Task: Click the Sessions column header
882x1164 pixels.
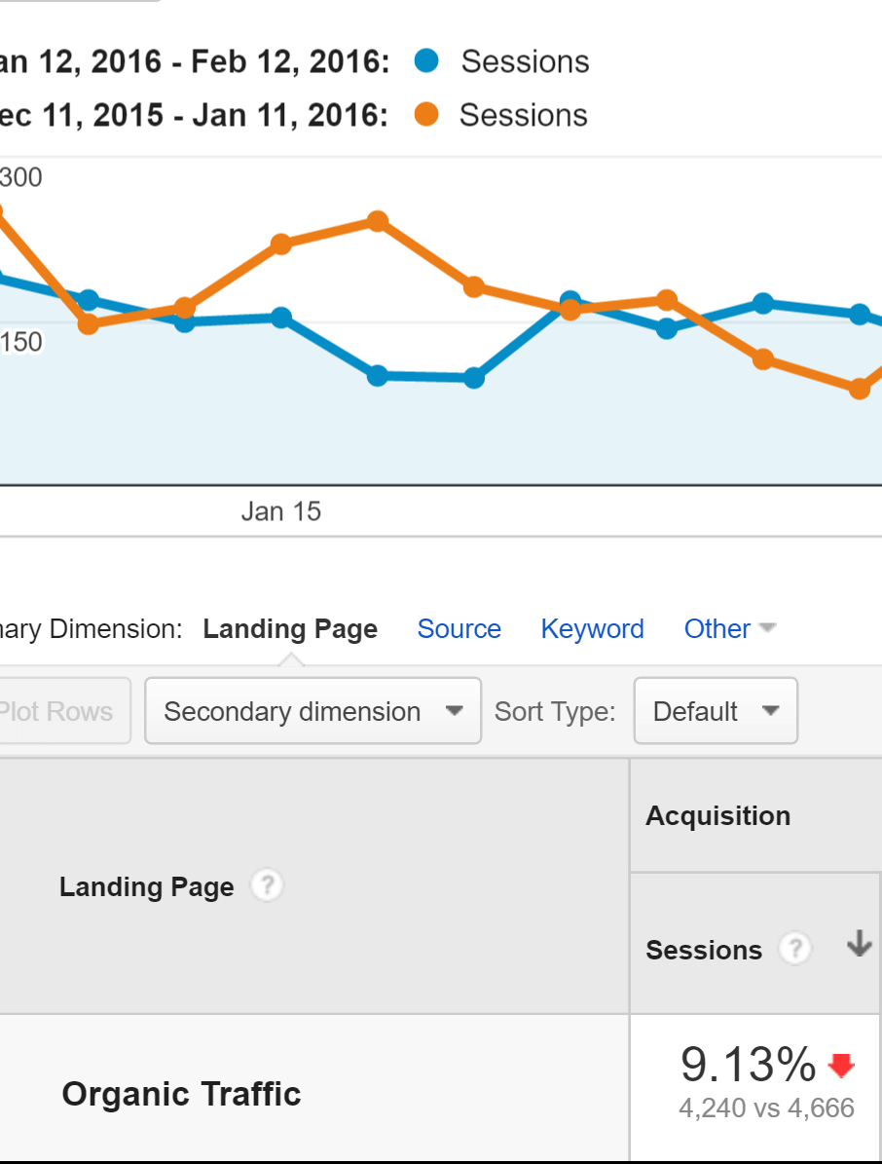Action: point(704,950)
